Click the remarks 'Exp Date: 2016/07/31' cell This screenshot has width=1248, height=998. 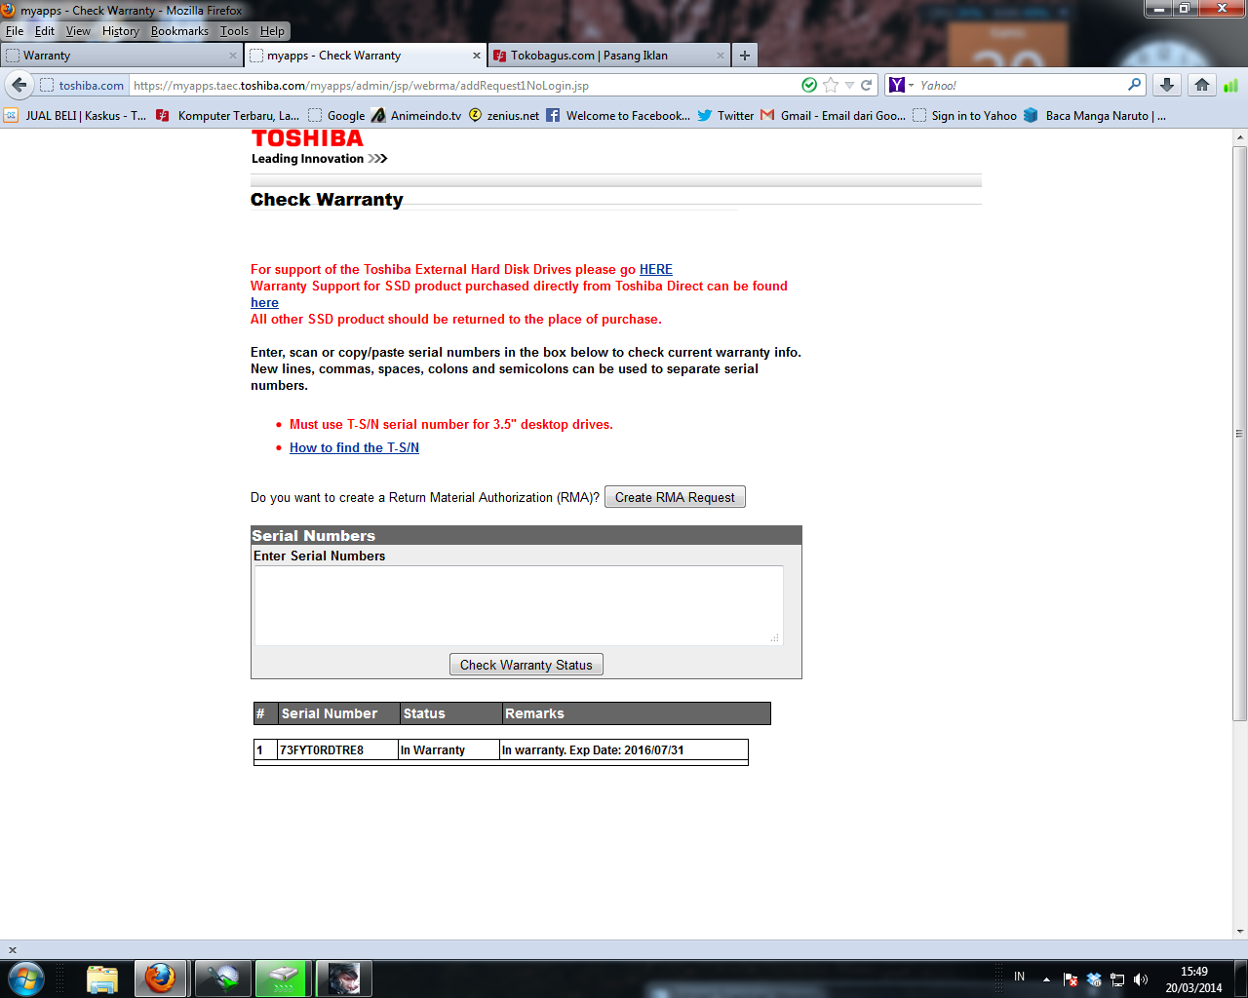[x=623, y=750]
